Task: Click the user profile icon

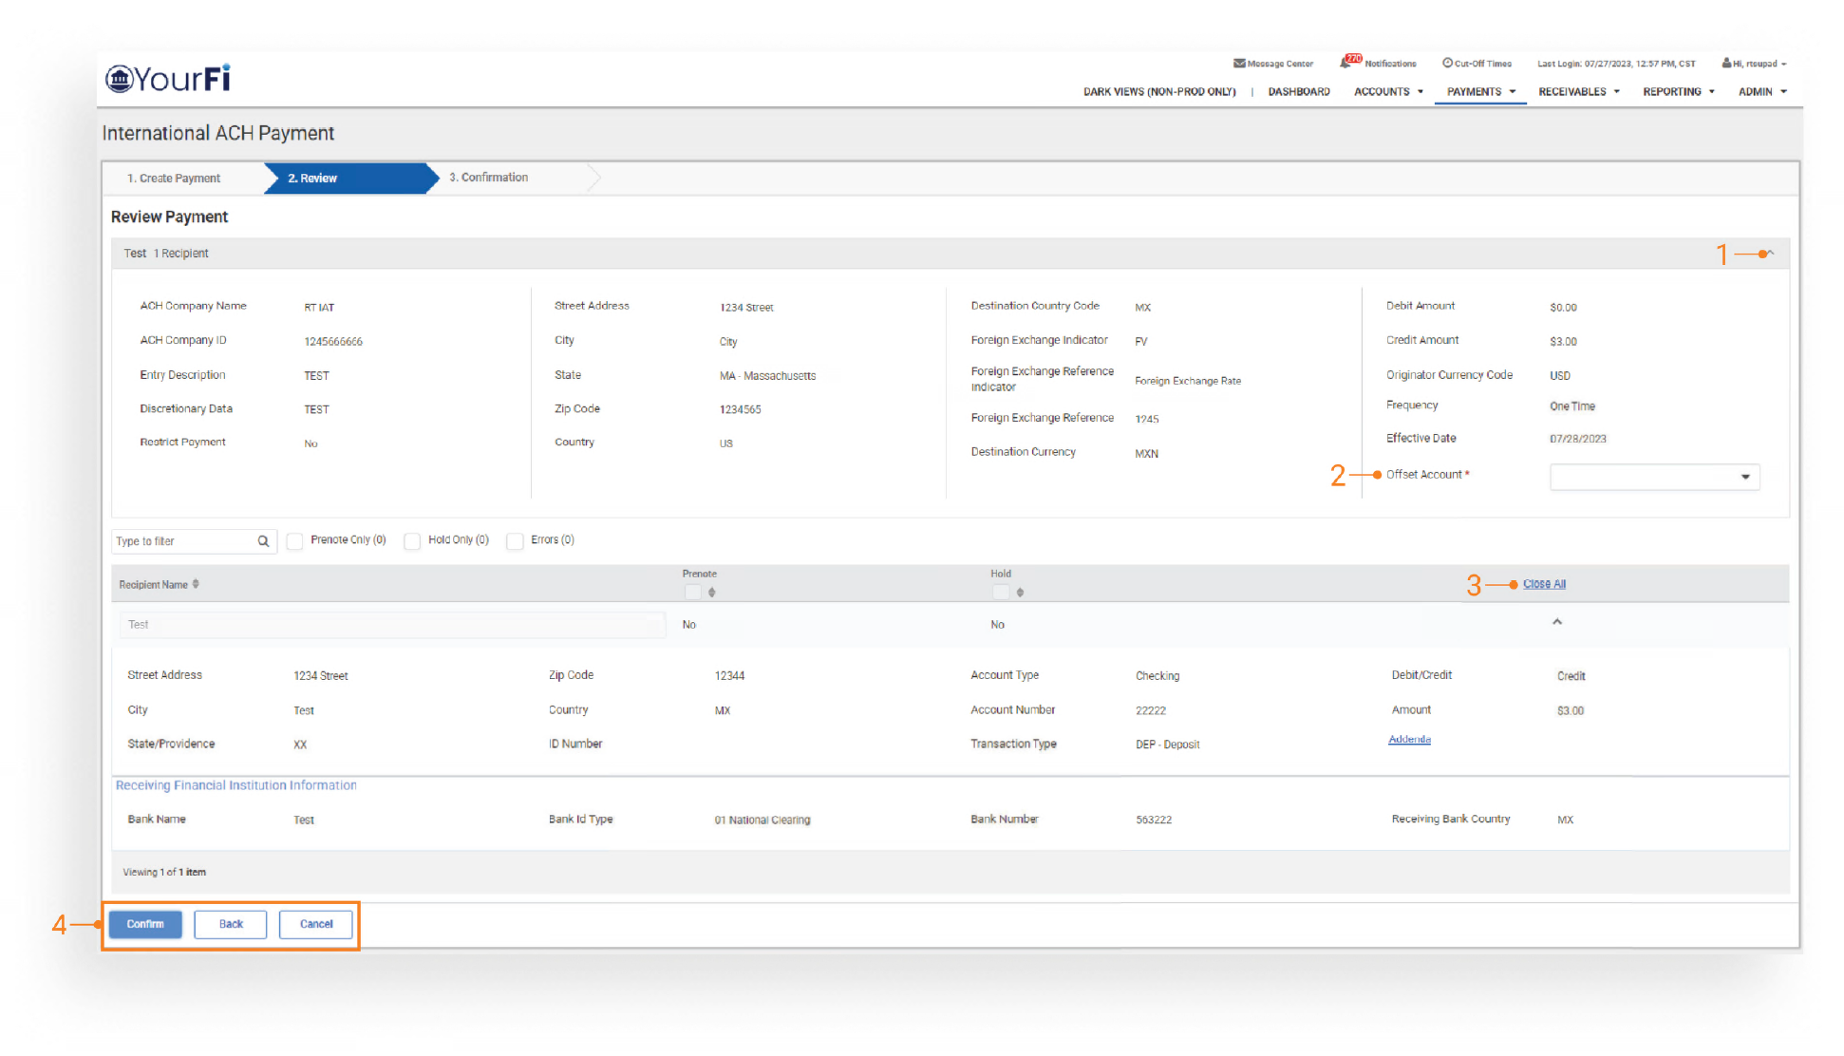Action: 1726,64
